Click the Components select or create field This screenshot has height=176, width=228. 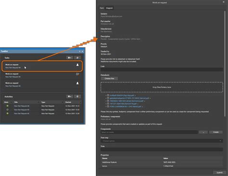point(149,132)
